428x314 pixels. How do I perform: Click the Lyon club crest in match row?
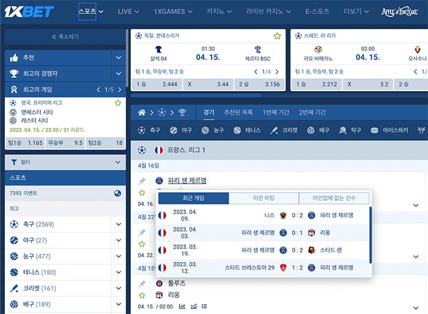pos(160,295)
